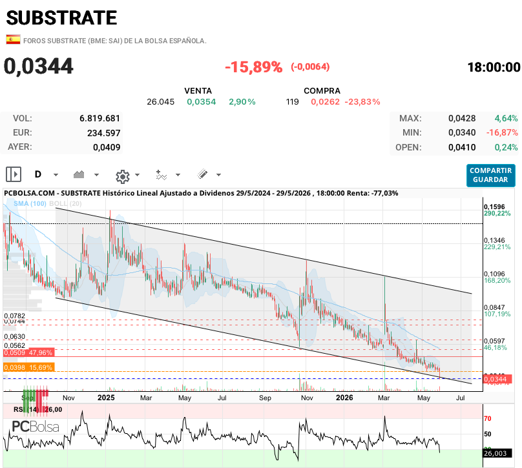The width and height of the screenshot is (522, 468).
Task: Click the Spanish flag icon
Action: coord(13,39)
